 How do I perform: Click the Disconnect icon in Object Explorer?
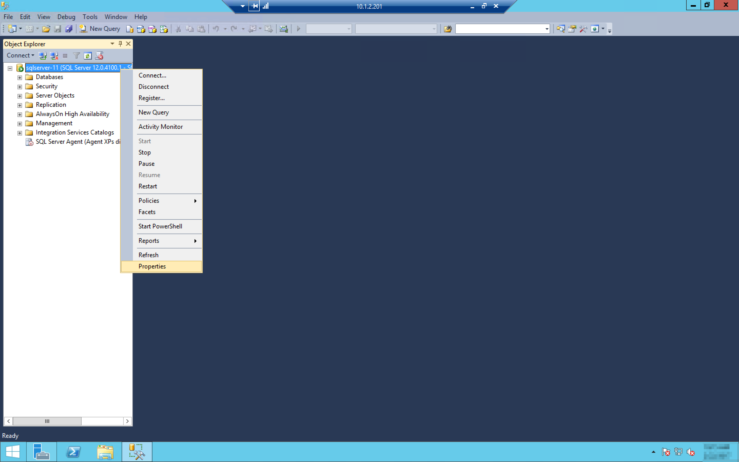(54, 56)
